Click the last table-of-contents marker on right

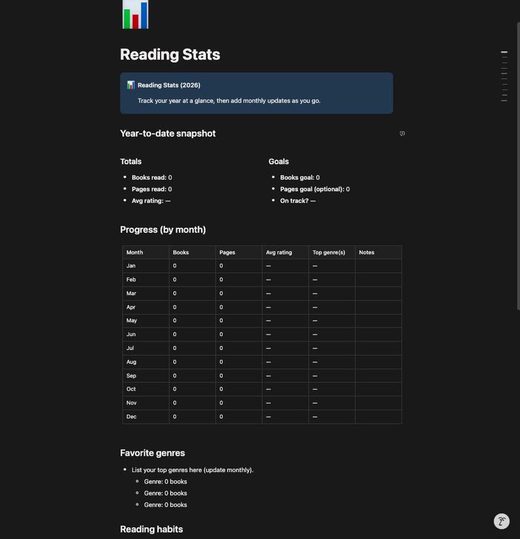pyautogui.click(x=504, y=101)
